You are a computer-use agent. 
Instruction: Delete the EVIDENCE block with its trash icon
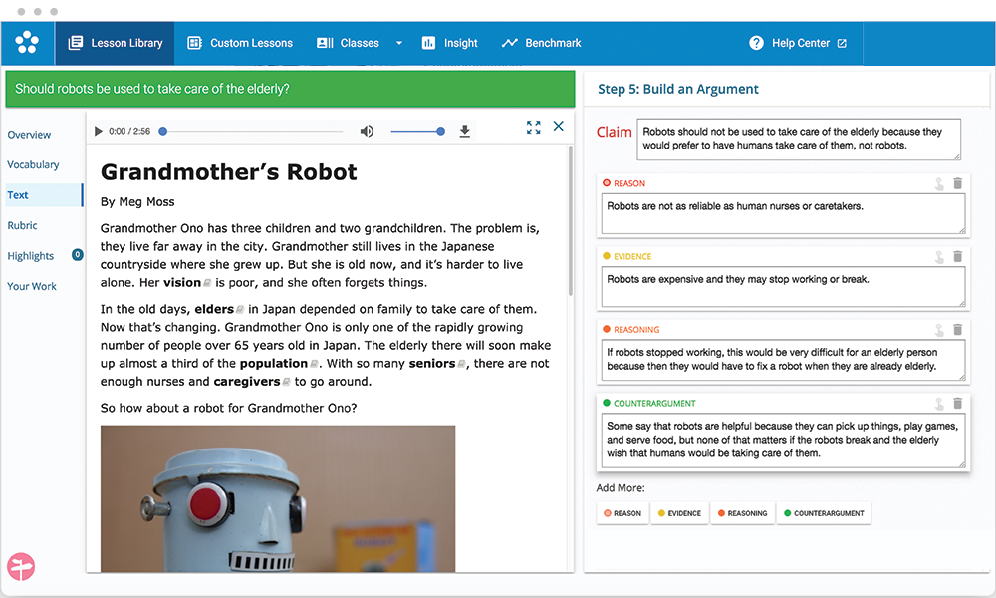(958, 257)
